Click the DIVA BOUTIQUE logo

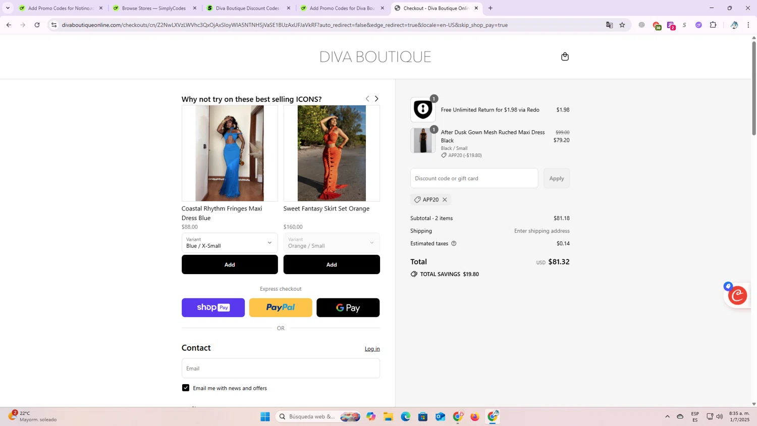click(x=375, y=57)
